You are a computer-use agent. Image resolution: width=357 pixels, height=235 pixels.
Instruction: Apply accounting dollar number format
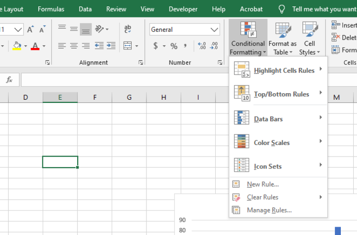point(156,46)
